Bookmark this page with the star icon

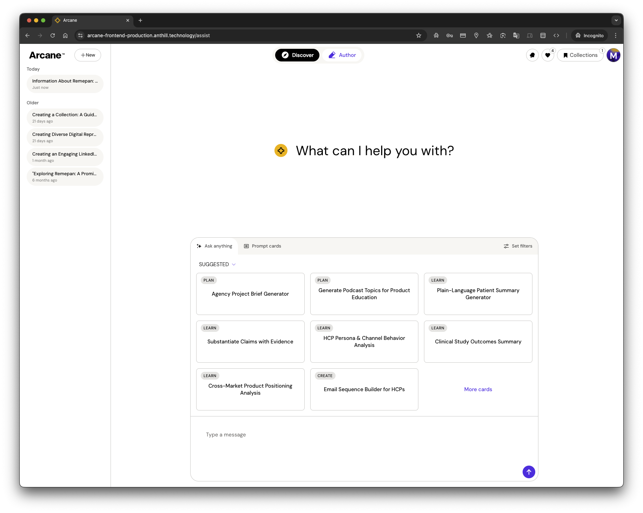click(418, 35)
